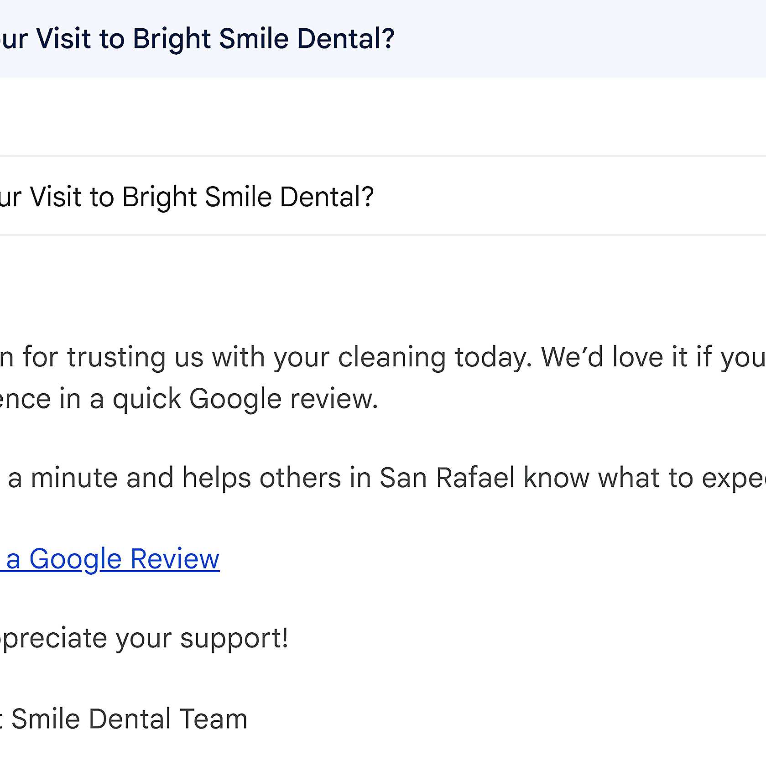Place cursor on the word "trusting"
The image size is (766, 766).
[x=116, y=357]
